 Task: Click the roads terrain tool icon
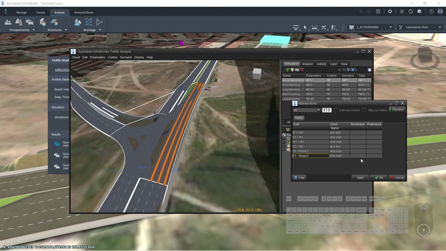pos(8,22)
